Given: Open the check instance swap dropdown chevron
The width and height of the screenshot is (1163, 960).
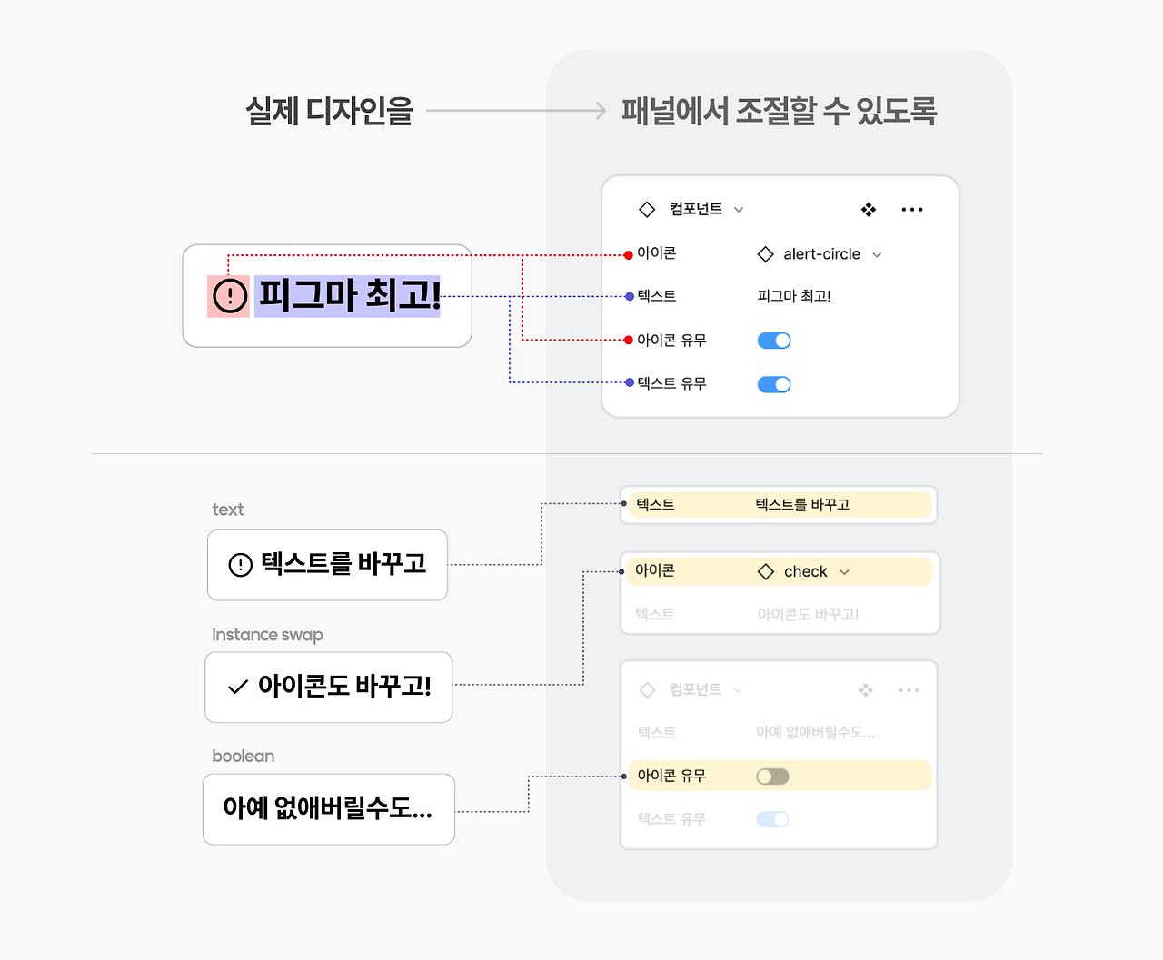Looking at the screenshot, I should 845,572.
